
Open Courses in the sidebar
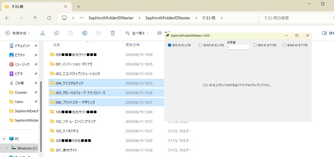(x=21, y=93)
